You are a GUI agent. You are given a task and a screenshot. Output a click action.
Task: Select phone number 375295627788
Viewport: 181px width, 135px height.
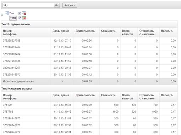12,40
